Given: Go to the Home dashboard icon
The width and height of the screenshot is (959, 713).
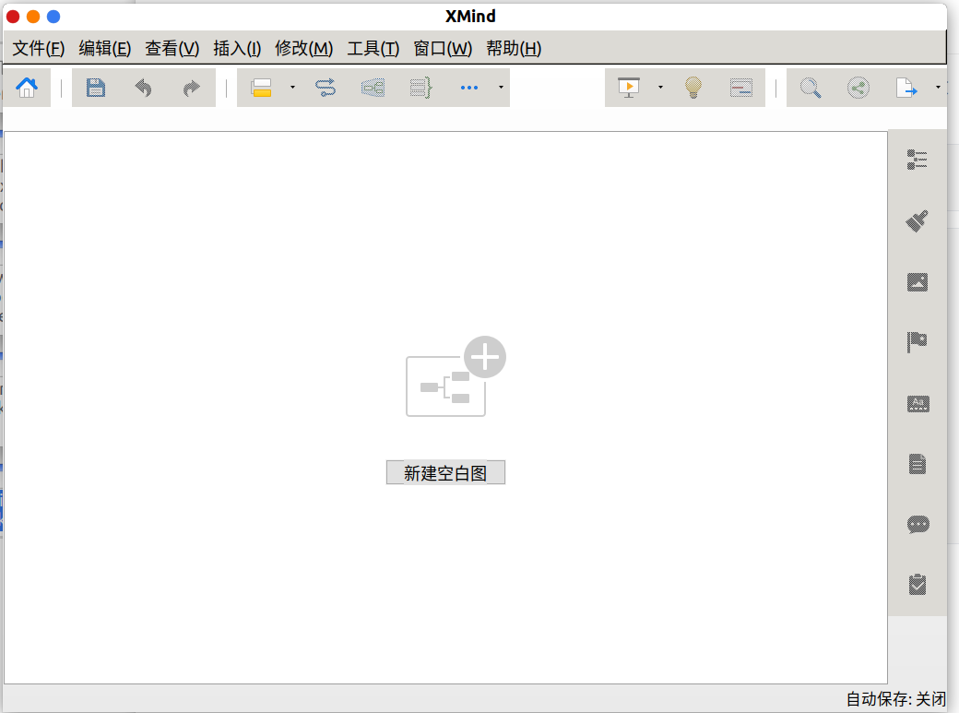Looking at the screenshot, I should pos(27,88).
